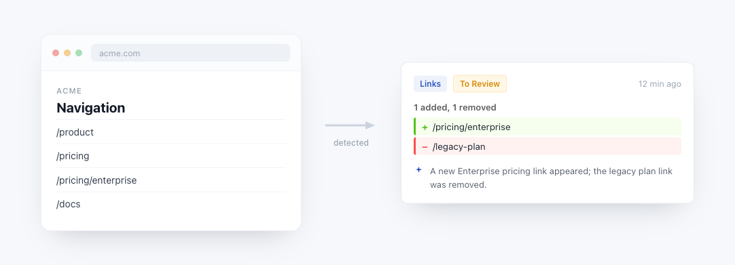Click the blue sparkle AI summary icon
Viewport: 735px width, 265px height.
418,170
